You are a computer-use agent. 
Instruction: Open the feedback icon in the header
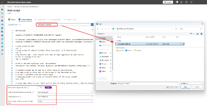(191, 2)
